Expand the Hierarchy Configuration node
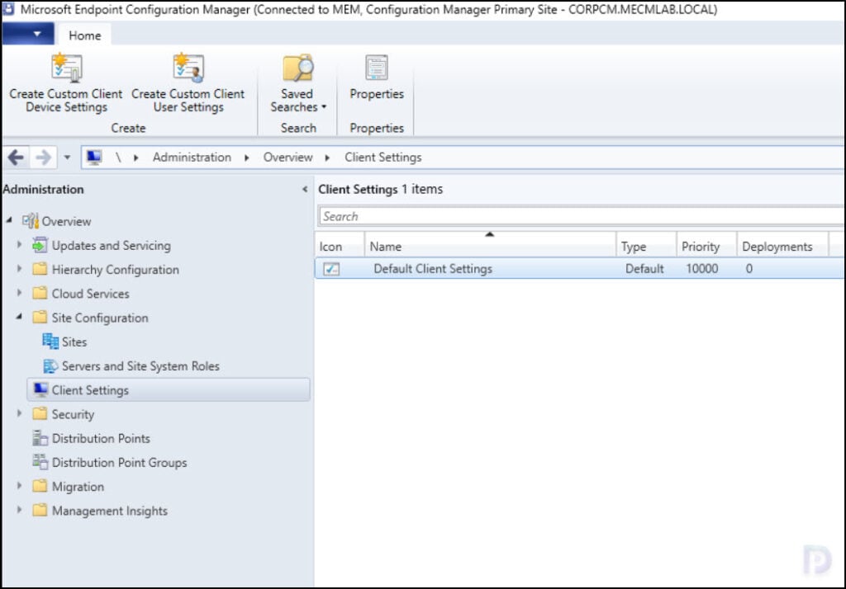 pos(20,268)
